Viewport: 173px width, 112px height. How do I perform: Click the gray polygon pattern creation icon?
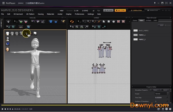click(x=104, y=22)
